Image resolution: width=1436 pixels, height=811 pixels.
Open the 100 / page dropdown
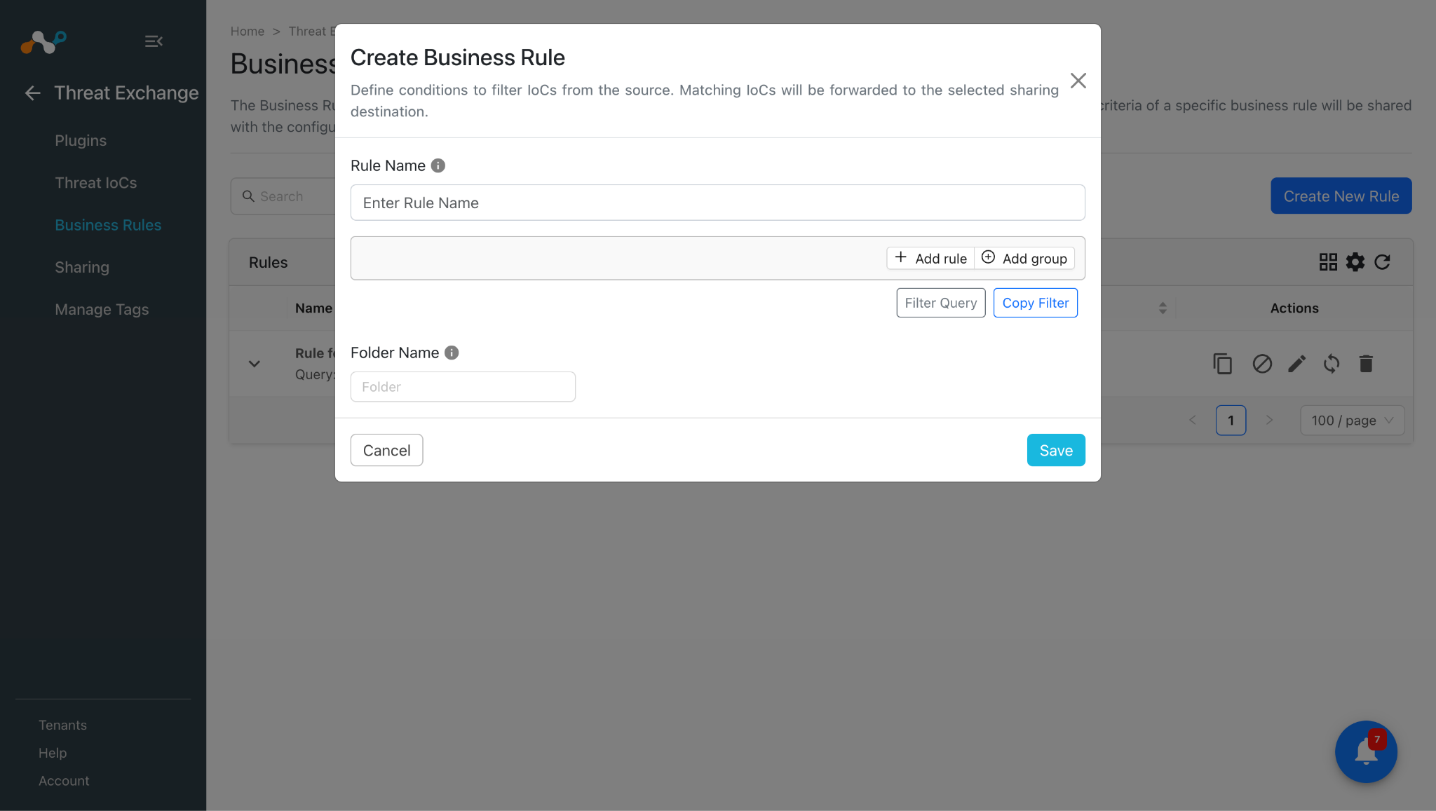point(1352,421)
